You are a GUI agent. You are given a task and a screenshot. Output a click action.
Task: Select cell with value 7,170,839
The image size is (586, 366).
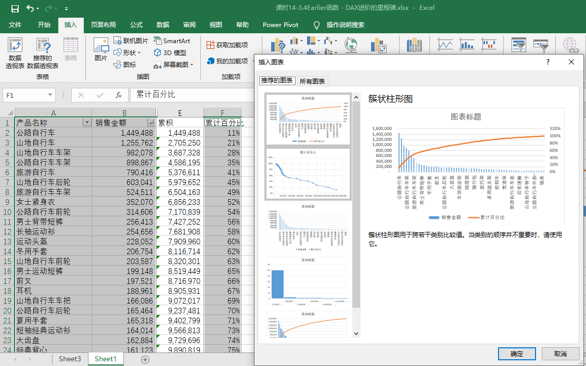click(180, 212)
